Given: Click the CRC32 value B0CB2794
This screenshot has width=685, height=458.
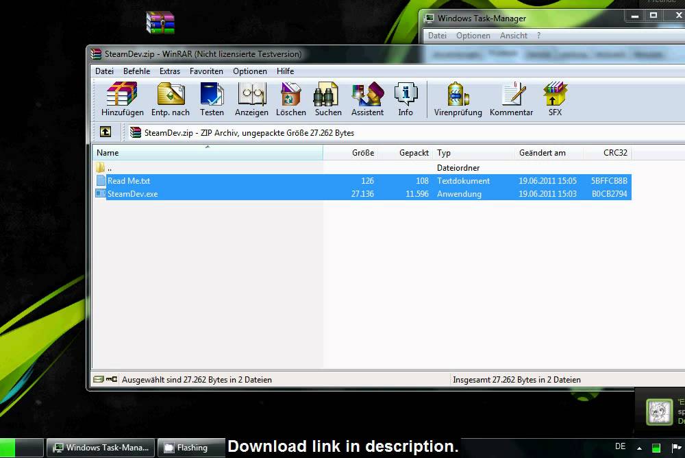Looking at the screenshot, I should pos(610,194).
